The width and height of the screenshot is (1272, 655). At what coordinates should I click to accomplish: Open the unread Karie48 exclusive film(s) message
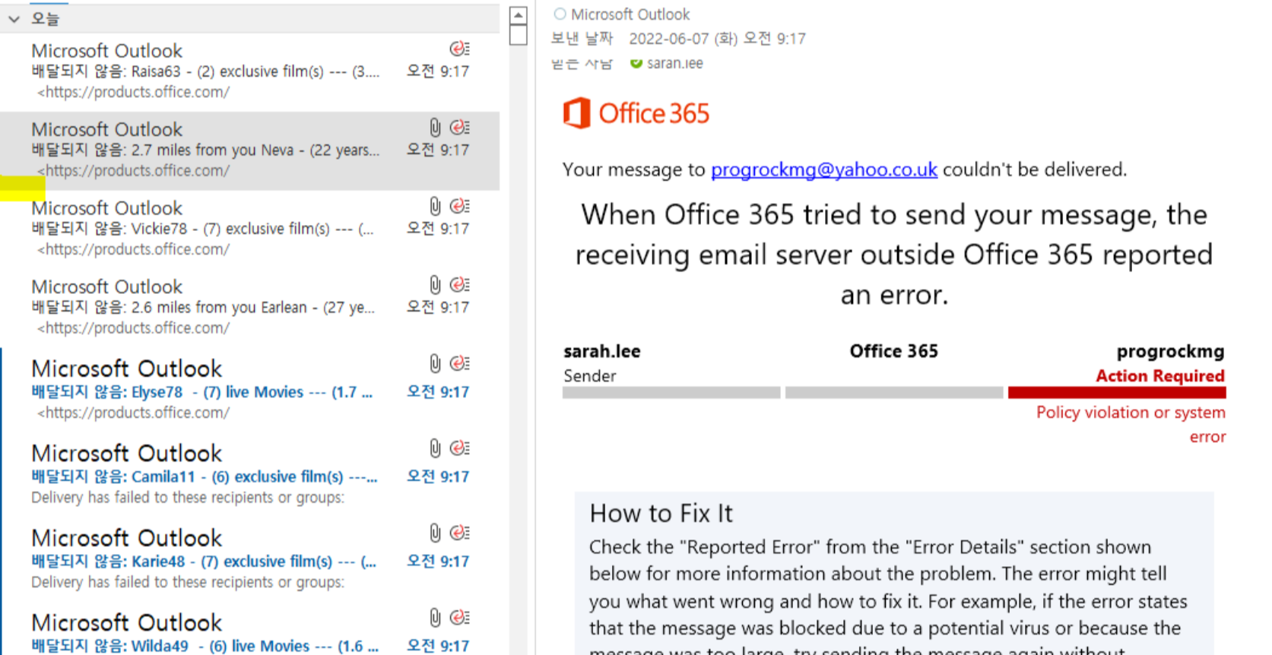249,560
